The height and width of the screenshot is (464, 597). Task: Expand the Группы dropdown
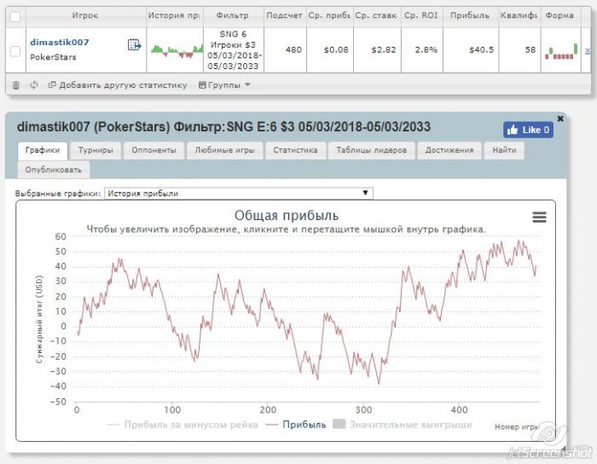[x=224, y=85]
